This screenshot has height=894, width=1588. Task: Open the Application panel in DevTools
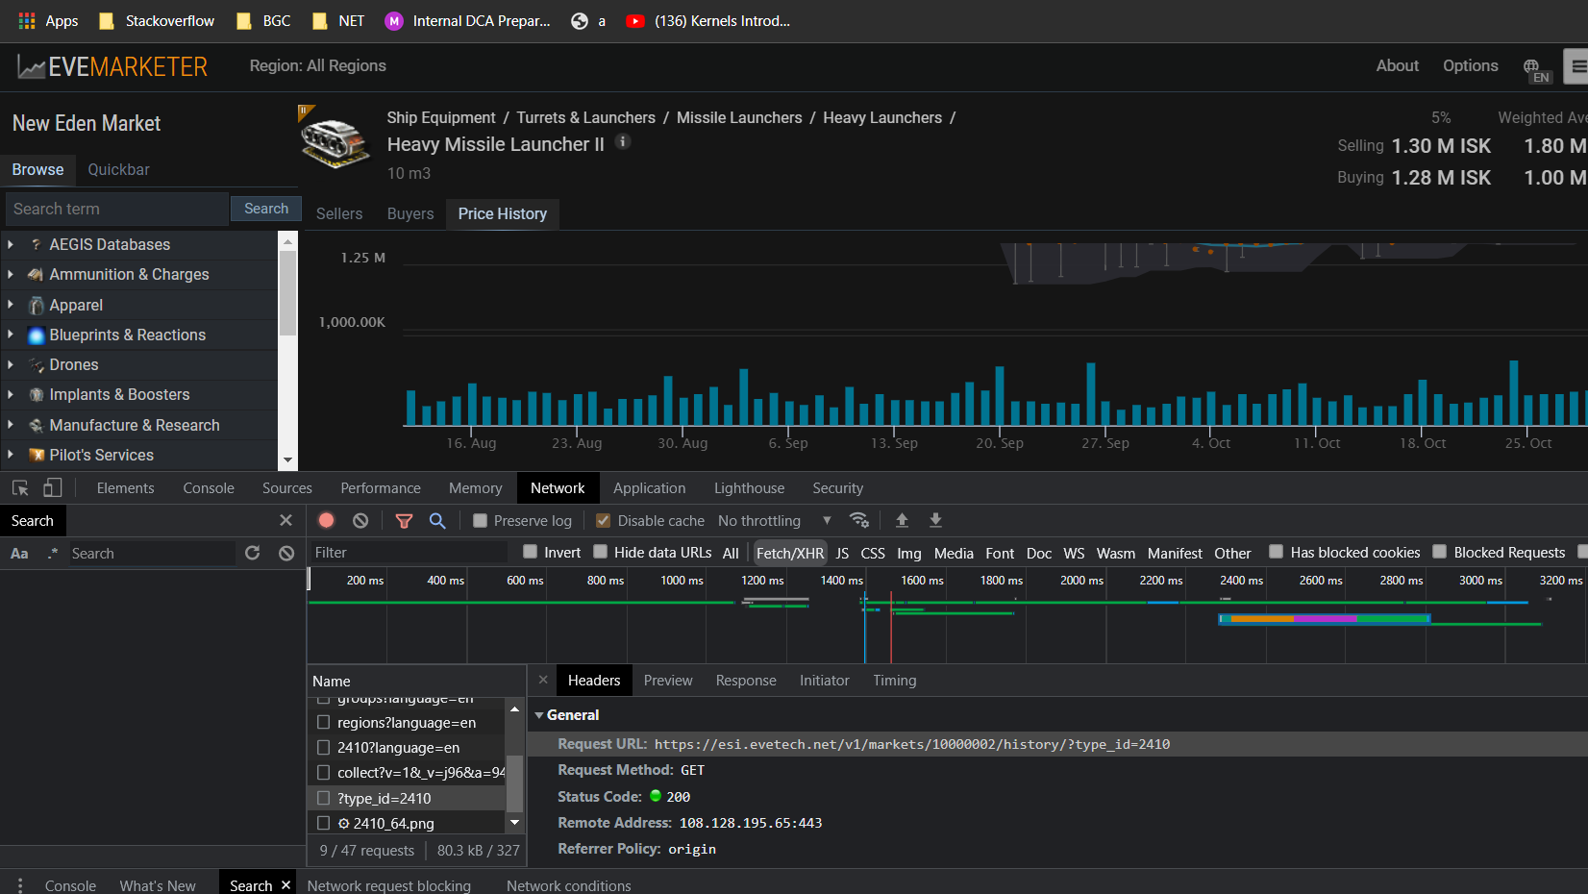650,488
